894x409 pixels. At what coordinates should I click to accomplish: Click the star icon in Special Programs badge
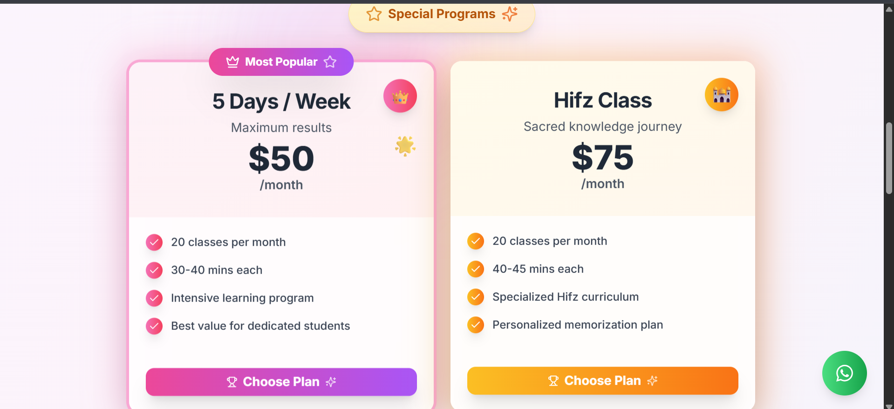(374, 14)
